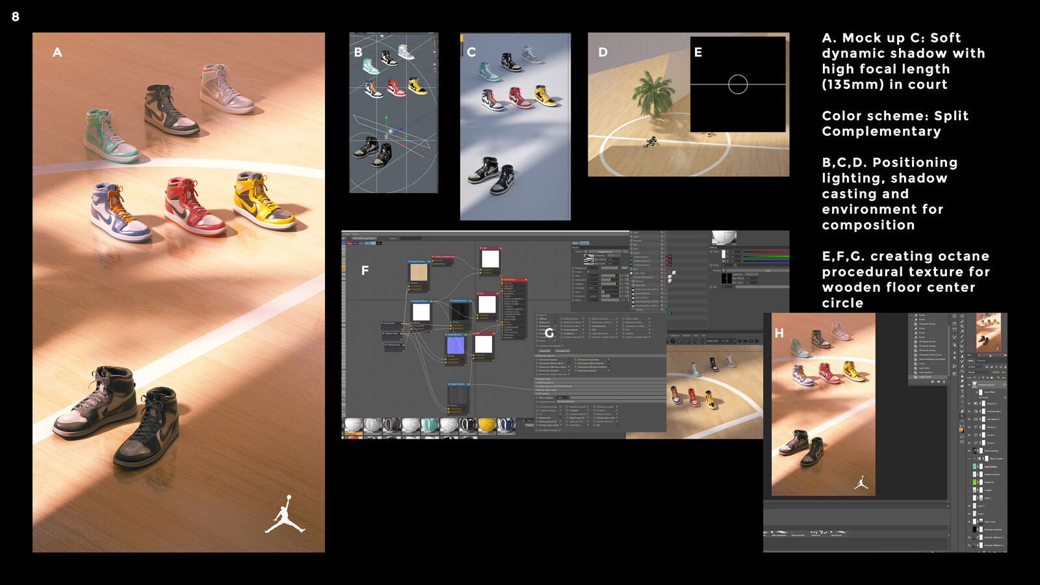Open the Shader tab in material attributes
Viewport: 1040px width, 585px height.
coord(585,243)
